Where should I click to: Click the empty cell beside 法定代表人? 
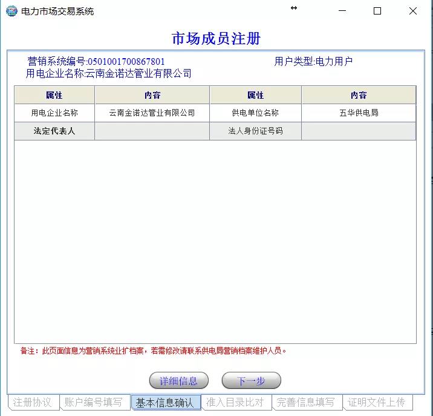tap(152, 131)
